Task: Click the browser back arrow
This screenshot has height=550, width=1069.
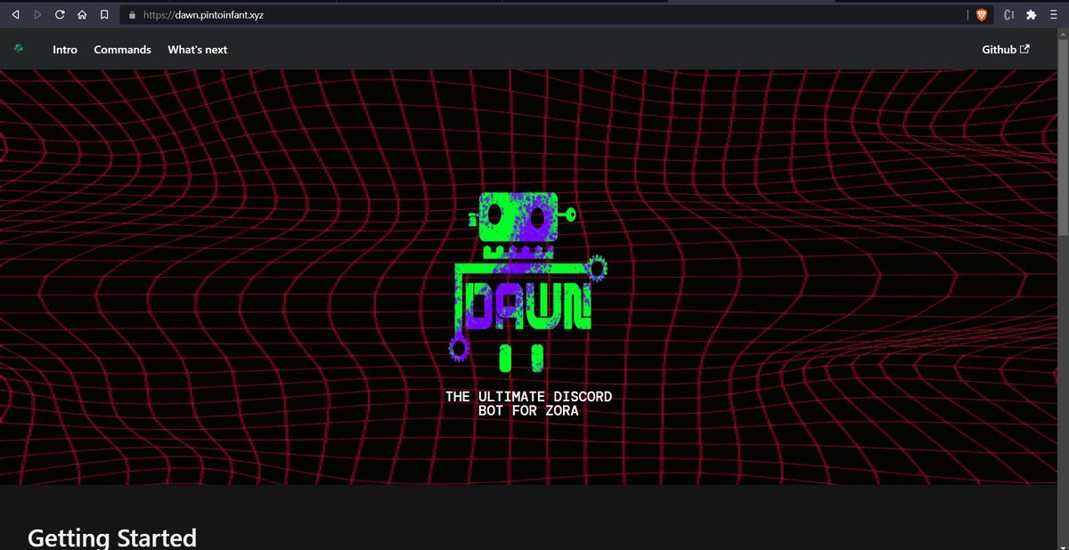Action: click(15, 15)
